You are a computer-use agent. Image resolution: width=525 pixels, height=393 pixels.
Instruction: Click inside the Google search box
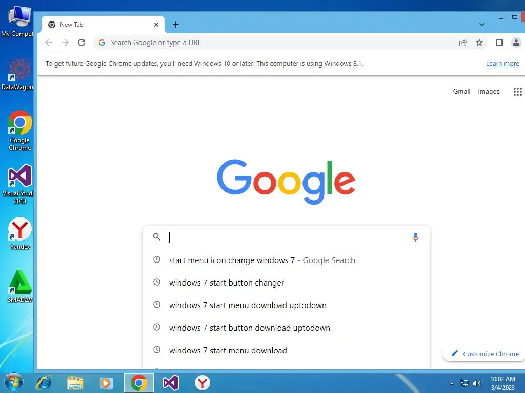[286, 237]
